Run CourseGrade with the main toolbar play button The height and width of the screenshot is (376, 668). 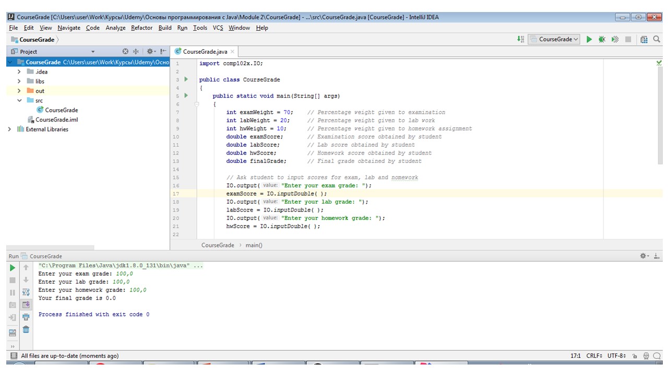589,39
